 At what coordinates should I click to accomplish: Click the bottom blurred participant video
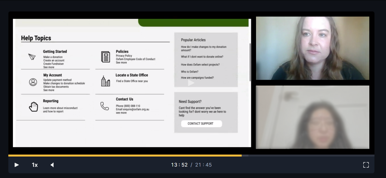point(313,117)
